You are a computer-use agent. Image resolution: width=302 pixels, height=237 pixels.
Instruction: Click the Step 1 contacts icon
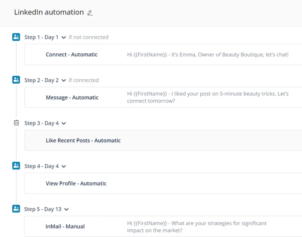16,37
